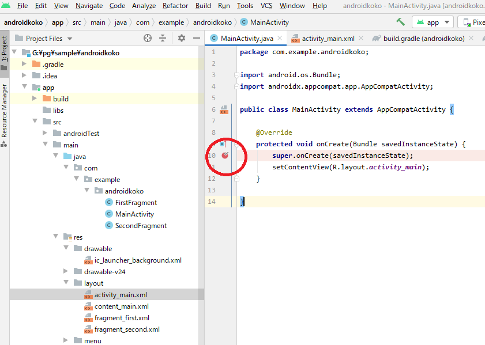Click the orange build folder icon

click(47, 98)
